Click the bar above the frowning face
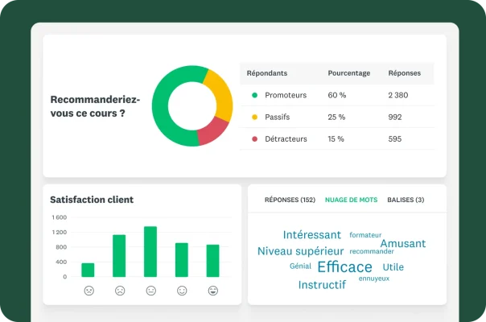 pyautogui.click(x=119, y=256)
